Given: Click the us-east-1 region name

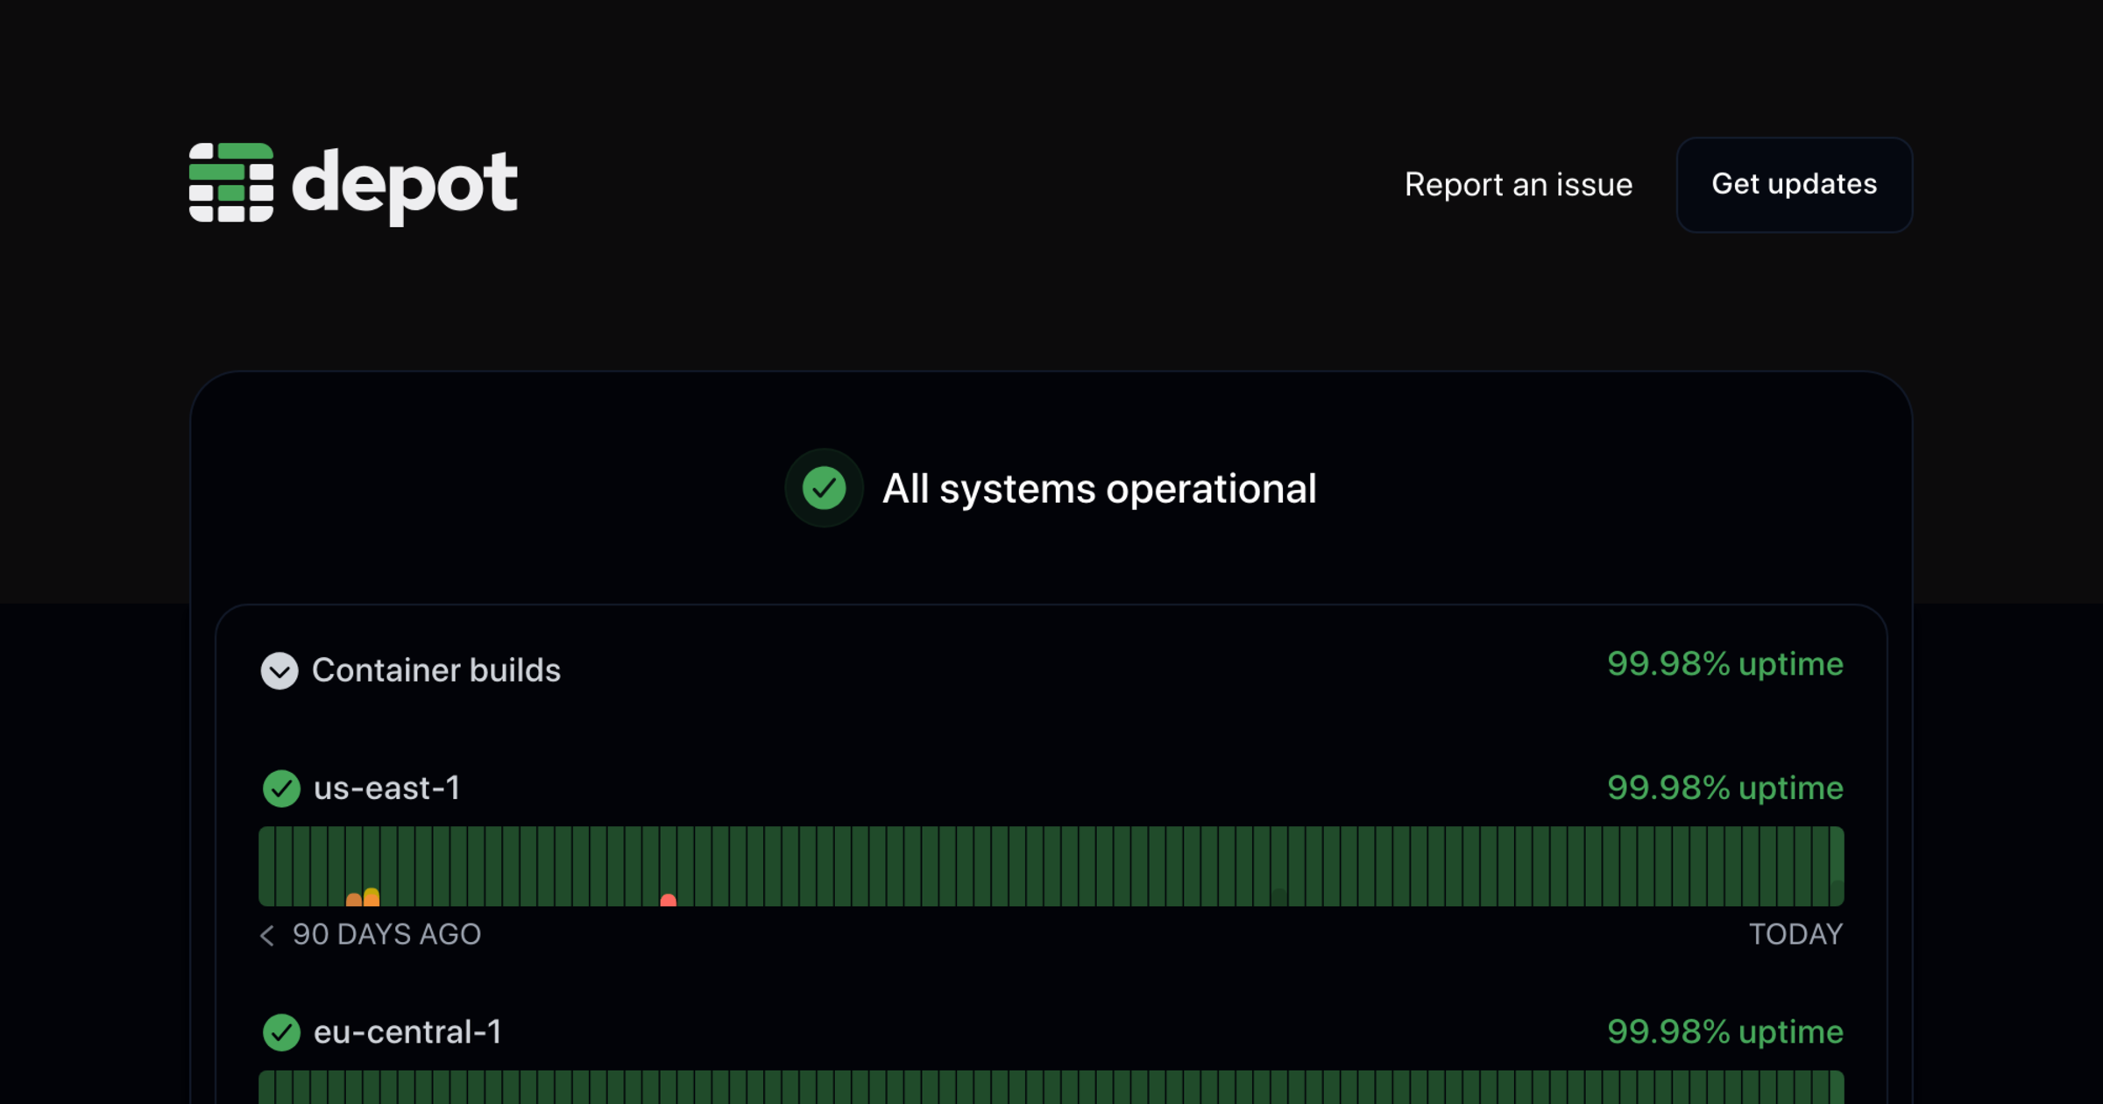Looking at the screenshot, I should [x=386, y=789].
